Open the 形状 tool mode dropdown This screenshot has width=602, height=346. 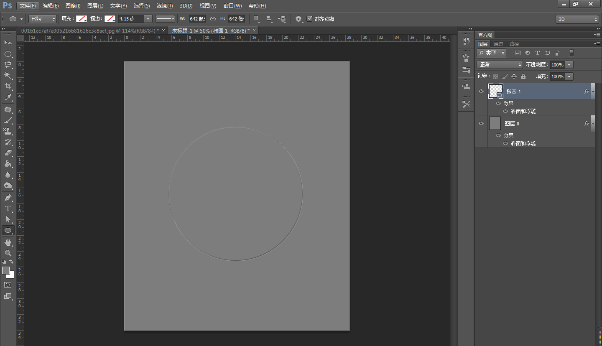point(43,19)
